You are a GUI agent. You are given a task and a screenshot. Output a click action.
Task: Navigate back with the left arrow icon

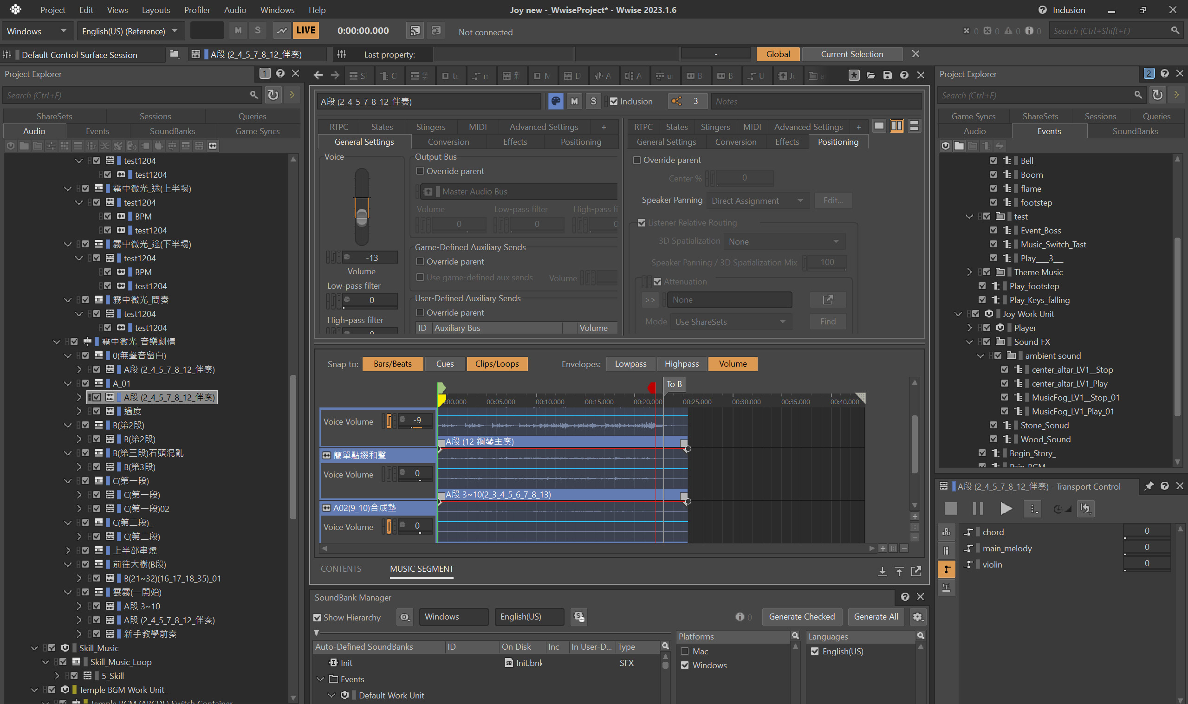pos(318,76)
